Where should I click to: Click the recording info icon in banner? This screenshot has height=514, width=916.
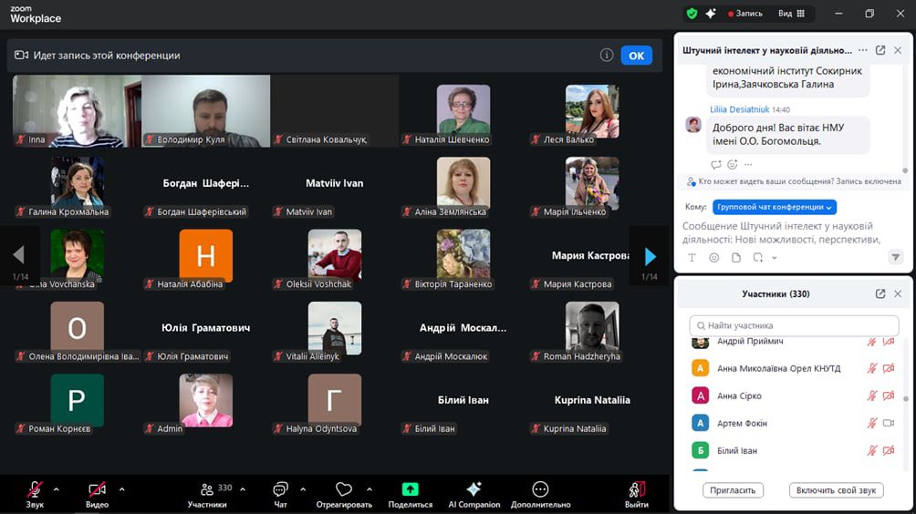(606, 56)
